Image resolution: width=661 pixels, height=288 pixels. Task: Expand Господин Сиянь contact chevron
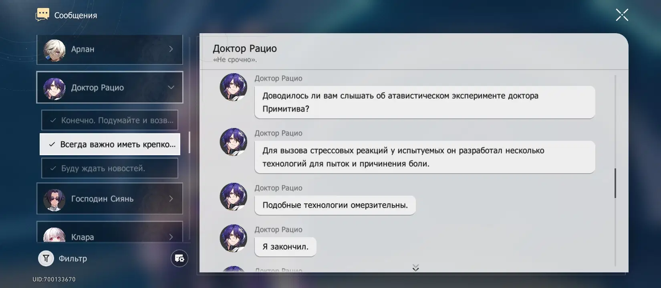coord(171,199)
